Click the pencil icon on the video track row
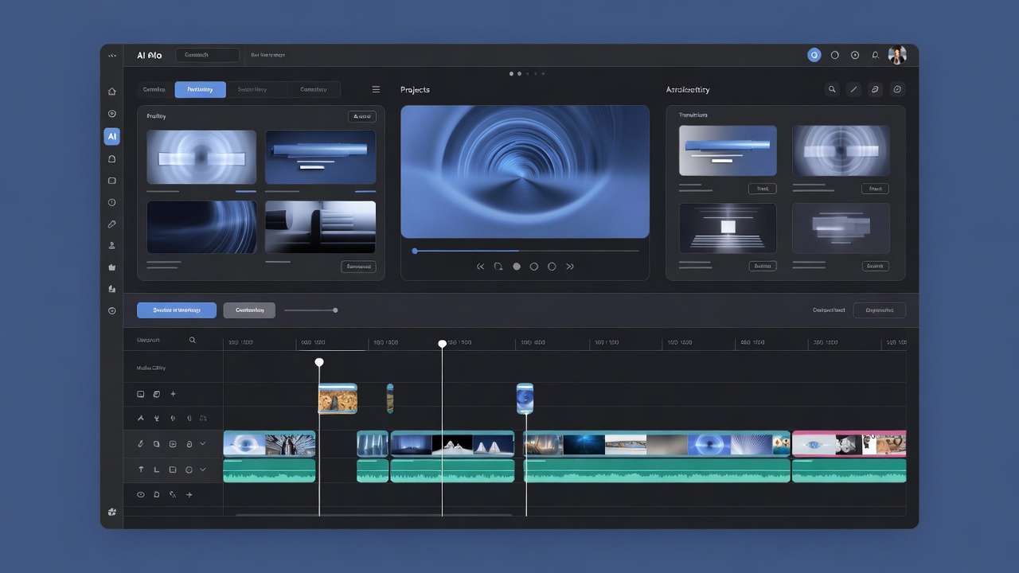The height and width of the screenshot is (573, 1019). pos(141,443)
